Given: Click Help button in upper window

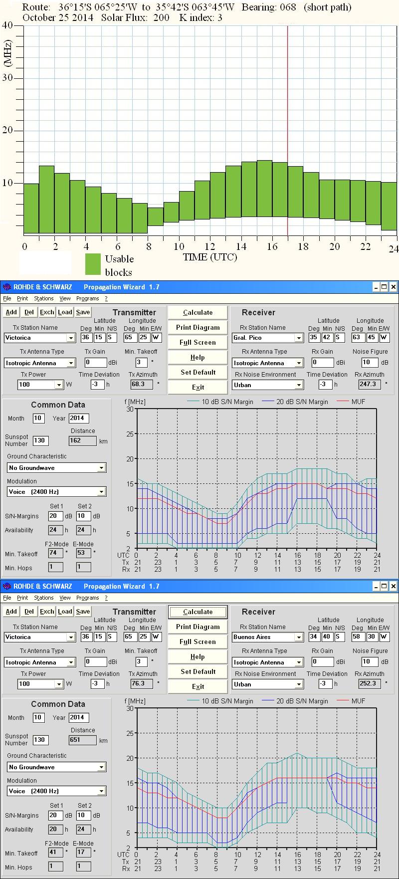Looking at the screenshot, I should coord(198,357).
